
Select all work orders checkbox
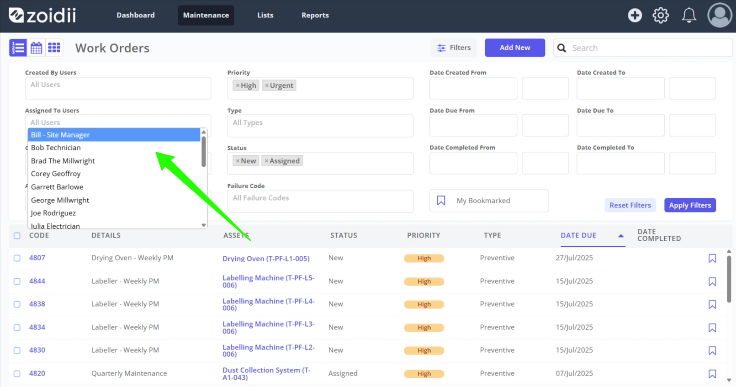tap(17, 236)
